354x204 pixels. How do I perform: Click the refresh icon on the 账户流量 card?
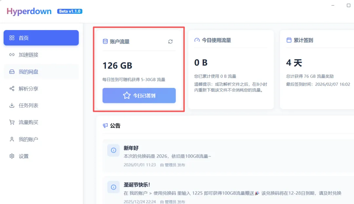tap(170, 42)
